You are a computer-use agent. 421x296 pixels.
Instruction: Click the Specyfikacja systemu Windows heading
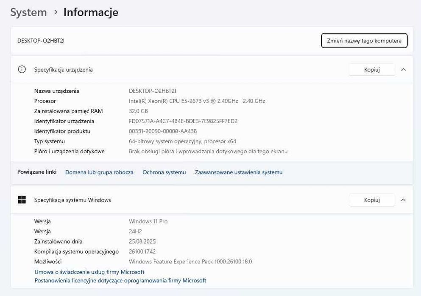[72, 200]
